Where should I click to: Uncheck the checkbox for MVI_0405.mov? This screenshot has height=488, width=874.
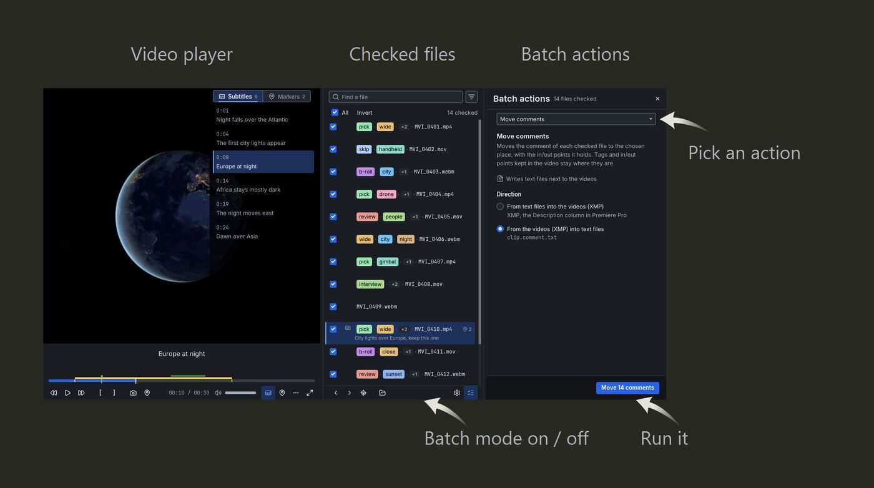[x=333, y=217]
